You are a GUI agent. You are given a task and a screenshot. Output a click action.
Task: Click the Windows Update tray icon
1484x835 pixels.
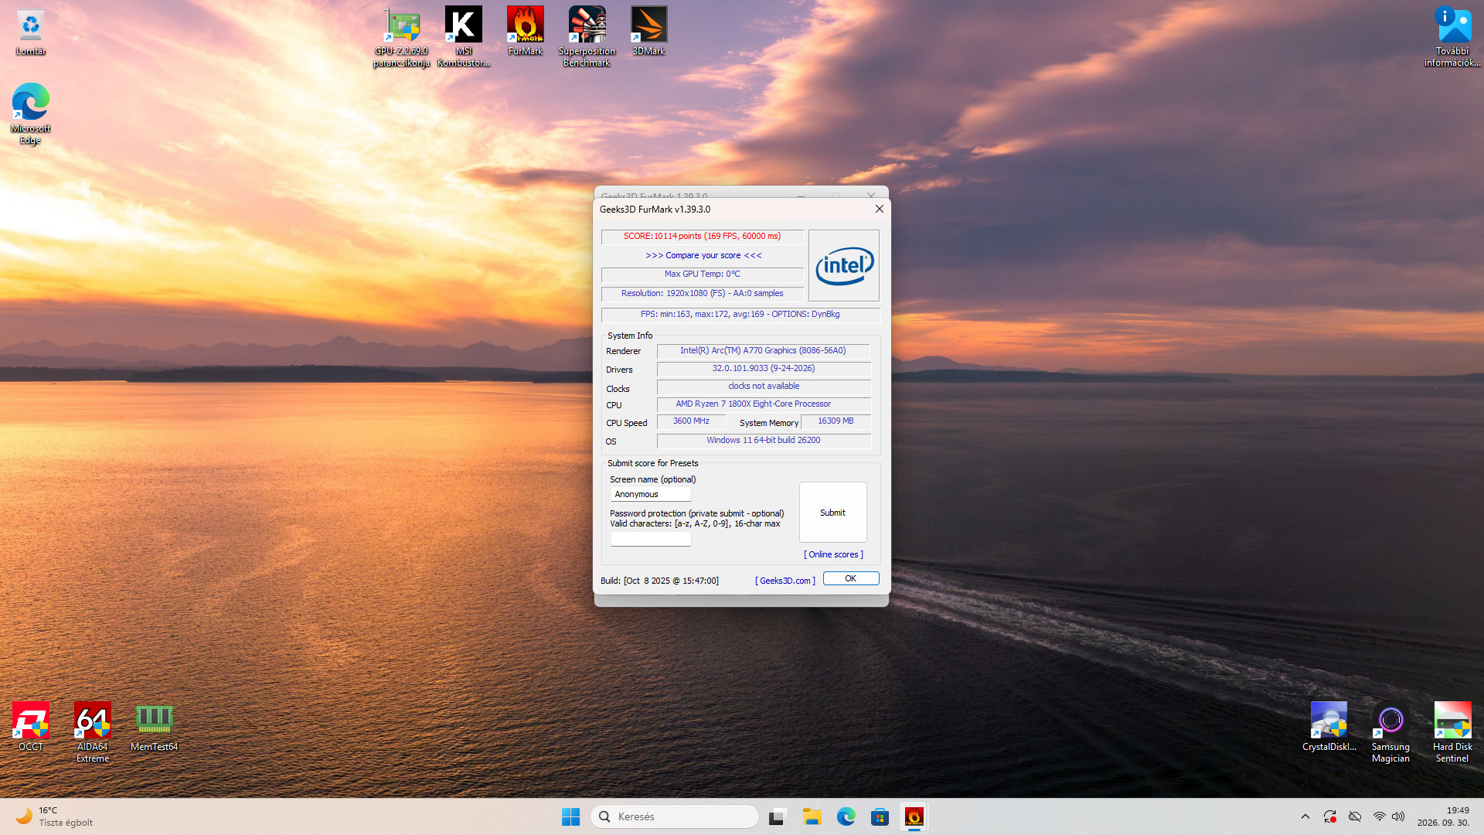click(1330, 816)
